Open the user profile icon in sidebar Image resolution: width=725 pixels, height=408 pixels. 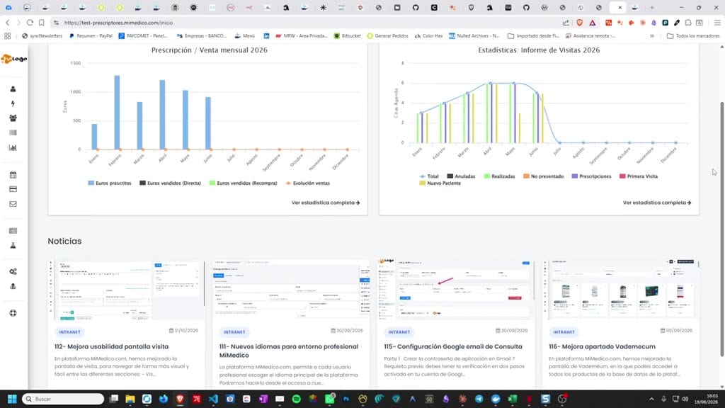pyautogui.click(x=13, y=89)
